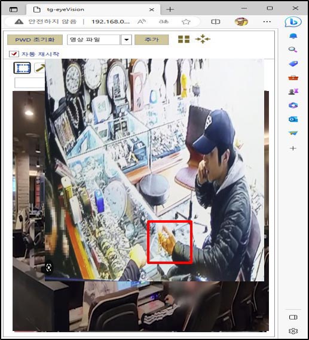
Task: Open the 영상 파일 dropdown arrow
Action: [127, 40]
